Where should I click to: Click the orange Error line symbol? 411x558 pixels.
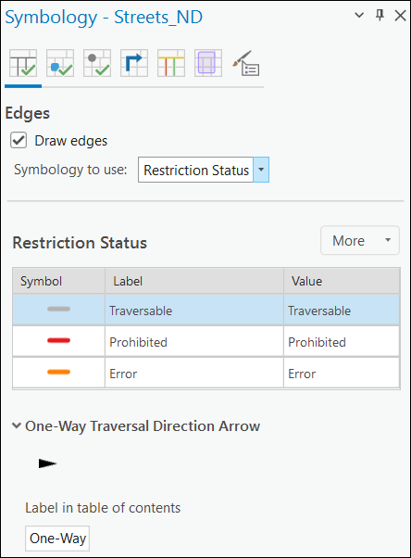pyautogui.click(x=58, y=373)
